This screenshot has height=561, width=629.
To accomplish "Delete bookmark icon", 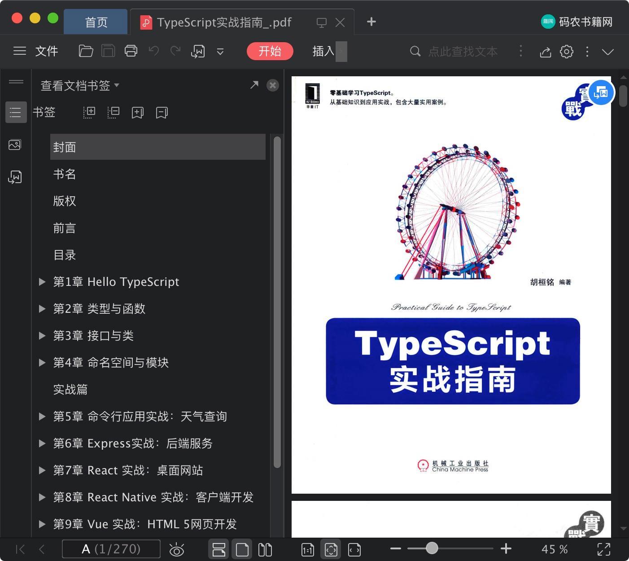I will click(x=162, y=113).
